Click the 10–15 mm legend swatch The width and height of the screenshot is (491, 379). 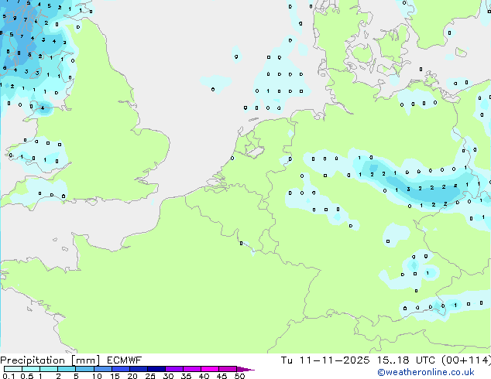(102, 369)
